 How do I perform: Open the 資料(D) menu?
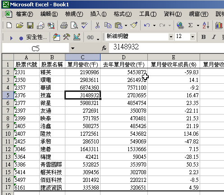tap(173, 14)
